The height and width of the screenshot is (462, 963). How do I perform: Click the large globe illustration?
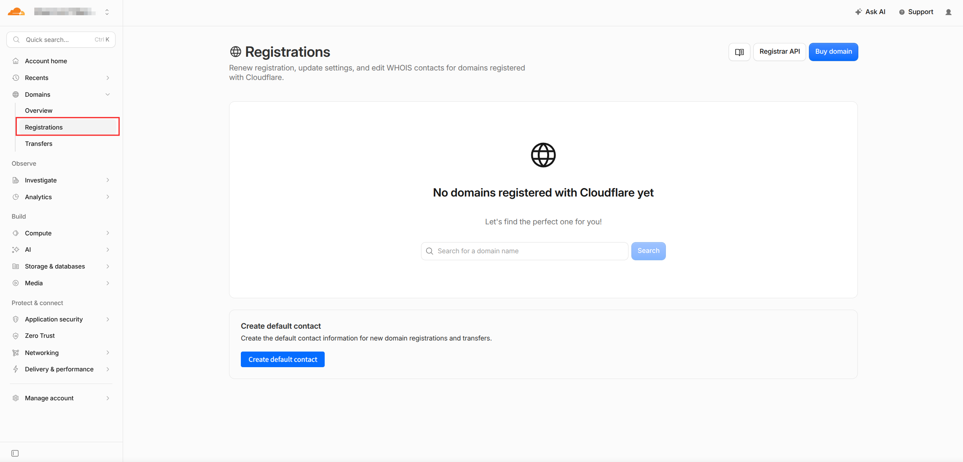click(543, 155)
